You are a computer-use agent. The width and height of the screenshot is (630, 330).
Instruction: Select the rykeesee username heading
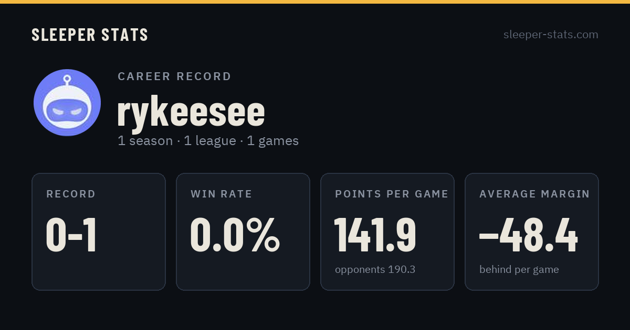coord(191,112)
